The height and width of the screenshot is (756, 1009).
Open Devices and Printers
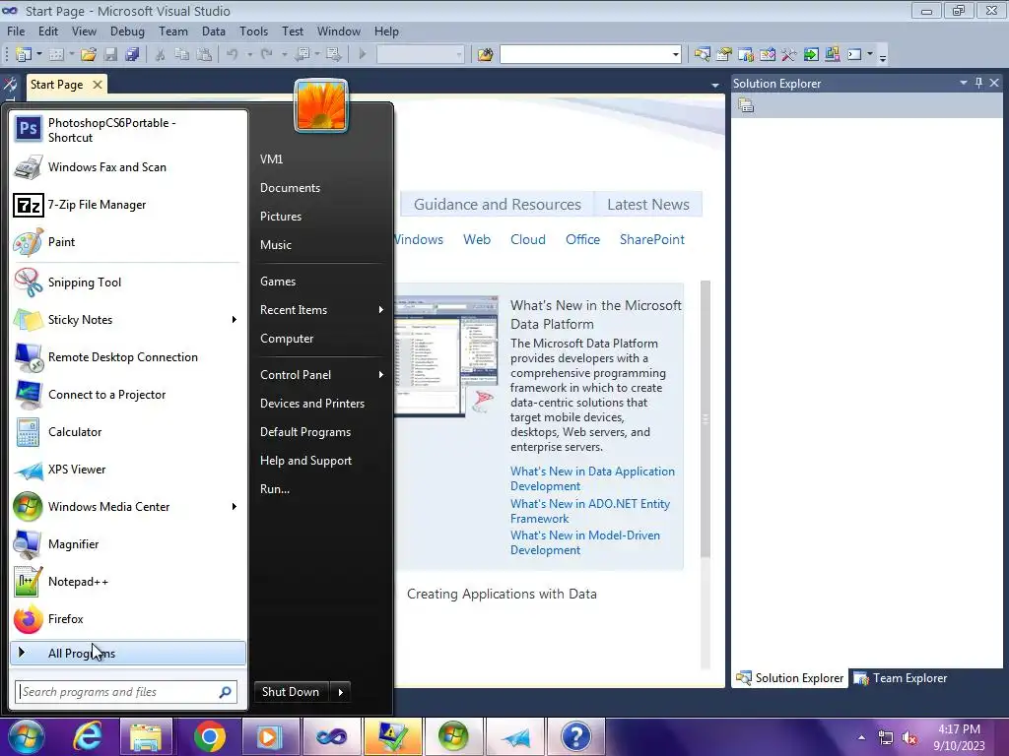[312, 404]
